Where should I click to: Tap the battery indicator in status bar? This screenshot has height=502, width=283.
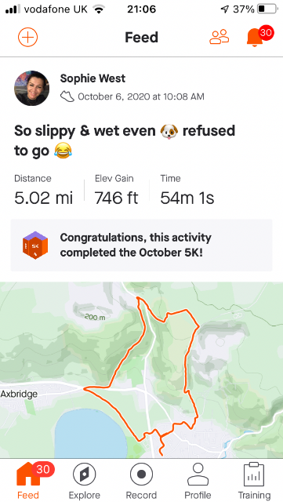pyautogui.click(x=267, y=9)
